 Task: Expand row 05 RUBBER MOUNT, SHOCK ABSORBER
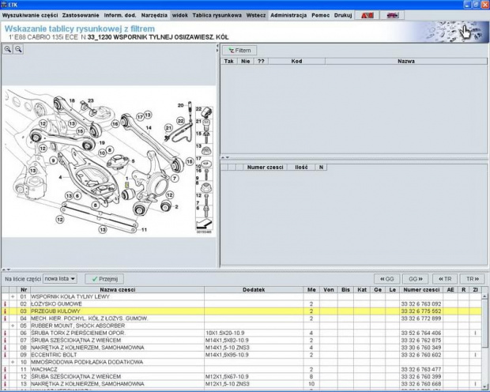13,326
